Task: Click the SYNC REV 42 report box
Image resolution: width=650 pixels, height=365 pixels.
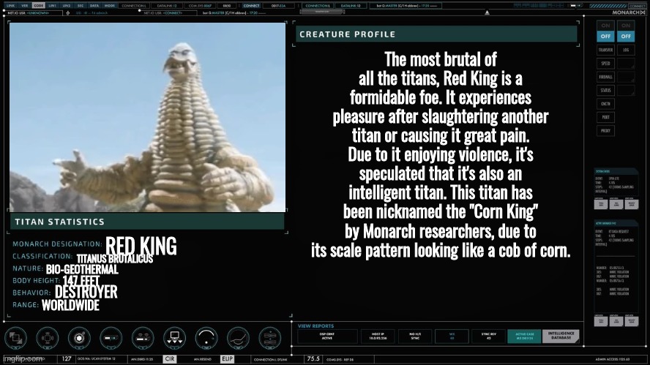Action: tap(489, 336)
